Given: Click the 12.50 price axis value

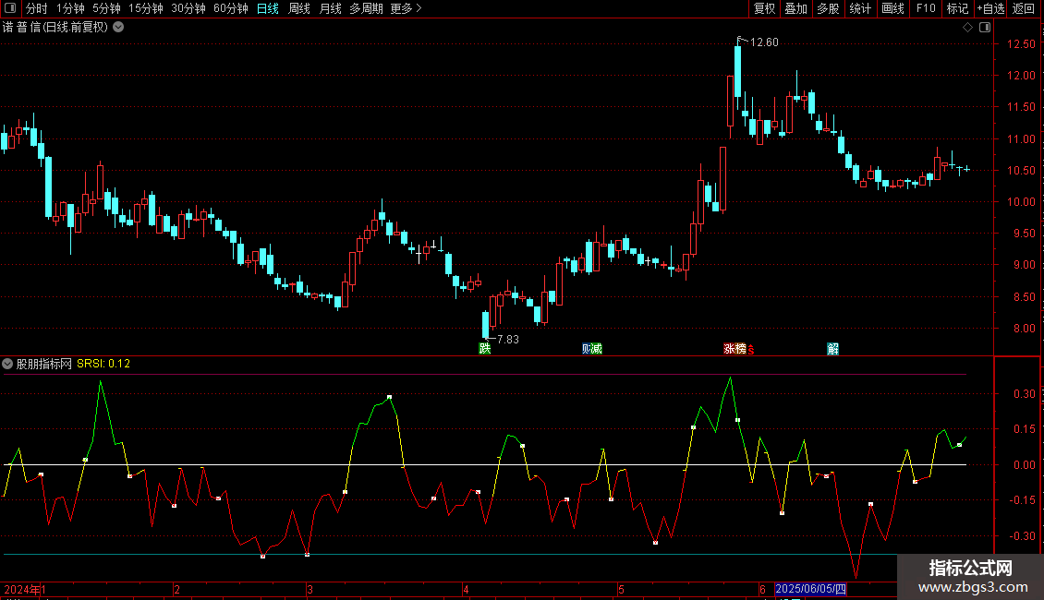Looking at the screenshot, I should point(1021,44).
